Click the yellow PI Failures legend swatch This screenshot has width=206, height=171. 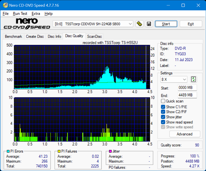click(x=59, y=151)
